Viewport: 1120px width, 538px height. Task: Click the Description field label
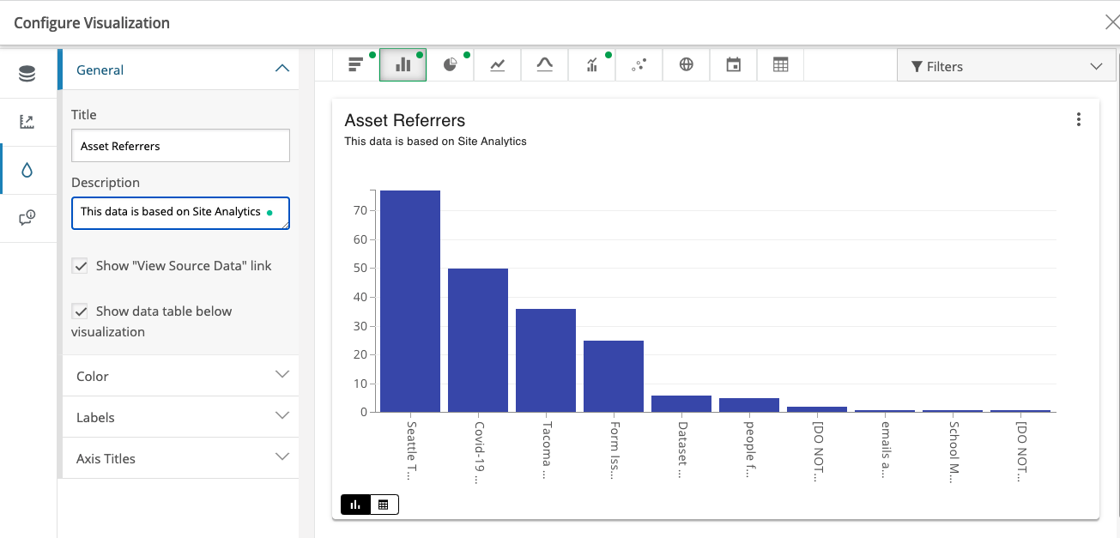(x=106, y=182)
